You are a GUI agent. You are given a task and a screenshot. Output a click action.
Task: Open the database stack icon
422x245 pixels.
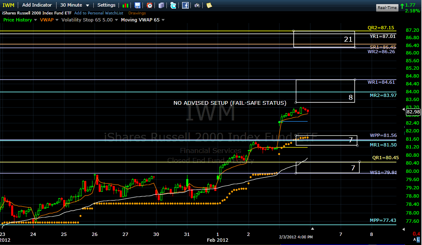click(x=161, y=5)
